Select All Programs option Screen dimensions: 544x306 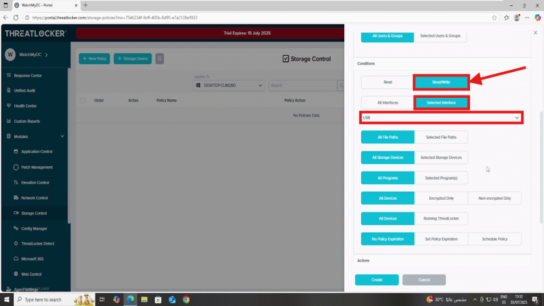(x=387, y=178)
